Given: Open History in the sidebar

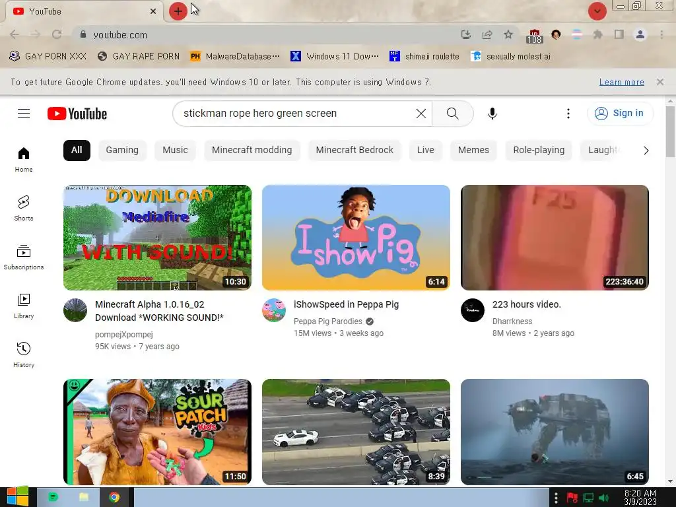Looking at the screenshot, I should click(x=24, y=355).
